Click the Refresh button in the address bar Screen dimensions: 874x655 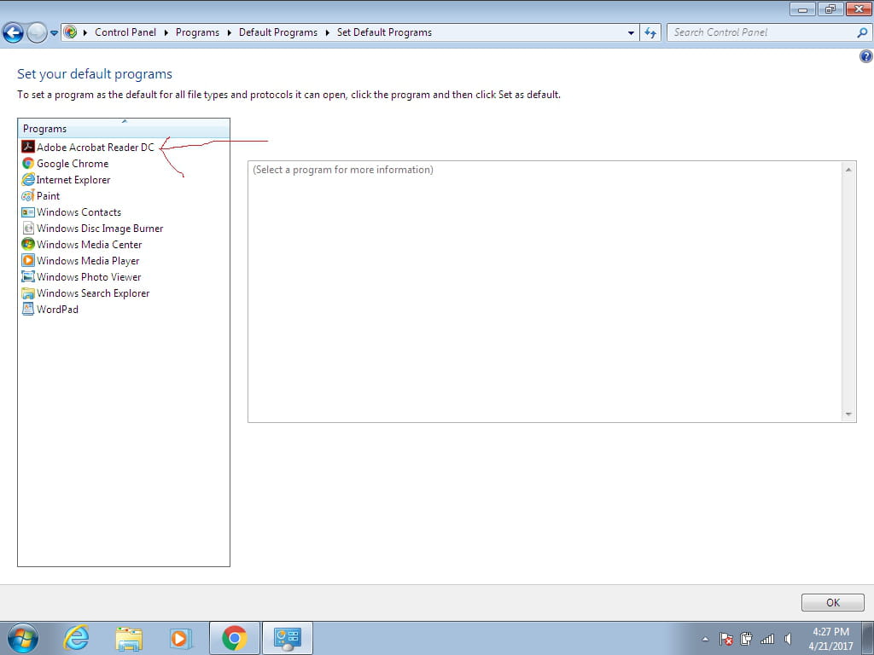[650, 32]
